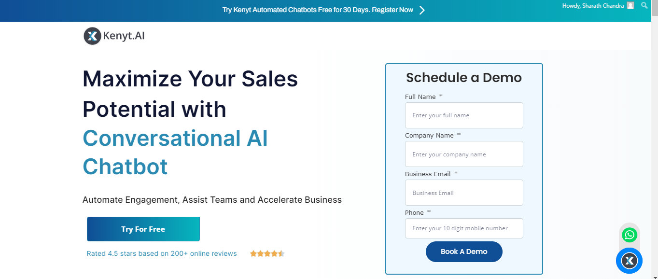Select the Business Email field

[x=463, y=192]
